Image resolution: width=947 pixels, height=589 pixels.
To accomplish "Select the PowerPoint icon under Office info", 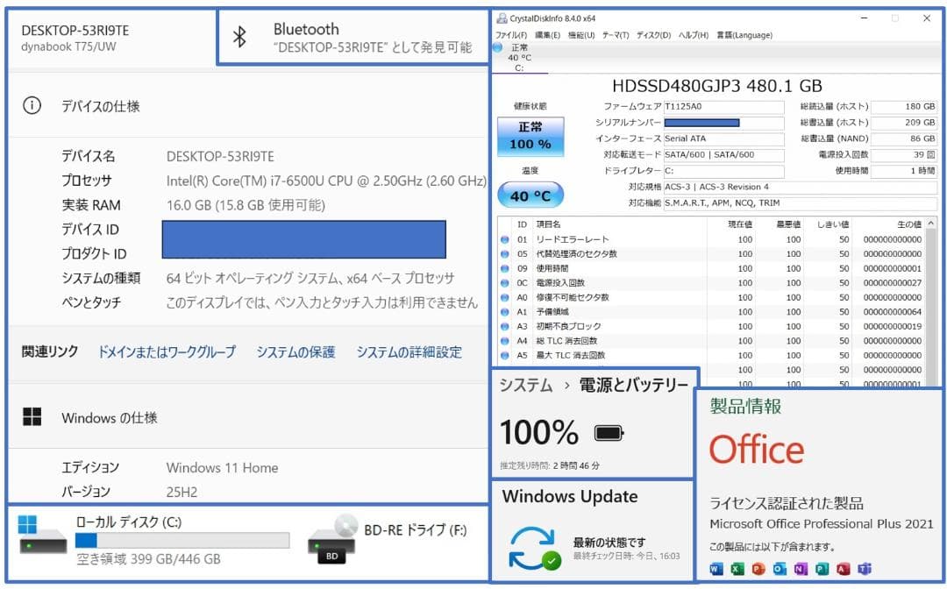I will [758, 568].
